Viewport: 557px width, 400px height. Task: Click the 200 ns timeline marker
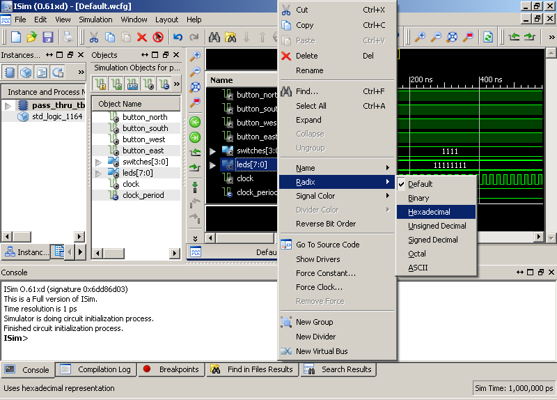tap(421, 80)
